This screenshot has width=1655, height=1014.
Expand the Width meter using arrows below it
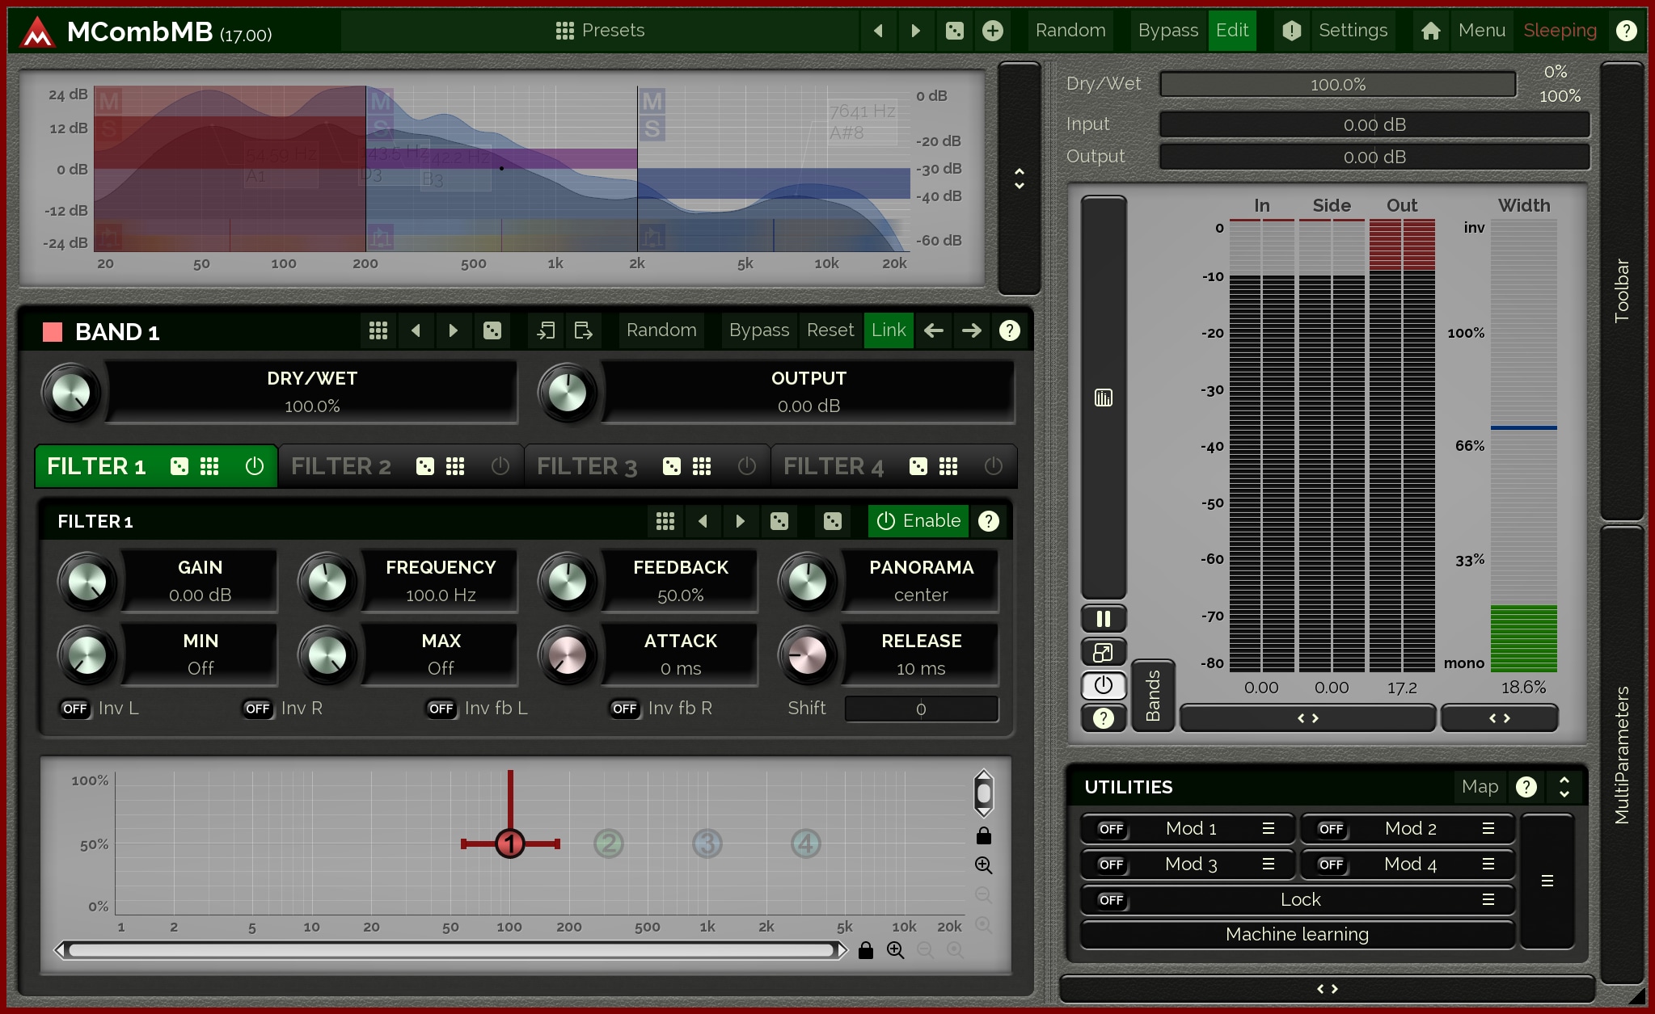coord(1499,718)
